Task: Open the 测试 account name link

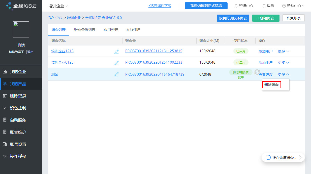Action: tap(55, 74)
